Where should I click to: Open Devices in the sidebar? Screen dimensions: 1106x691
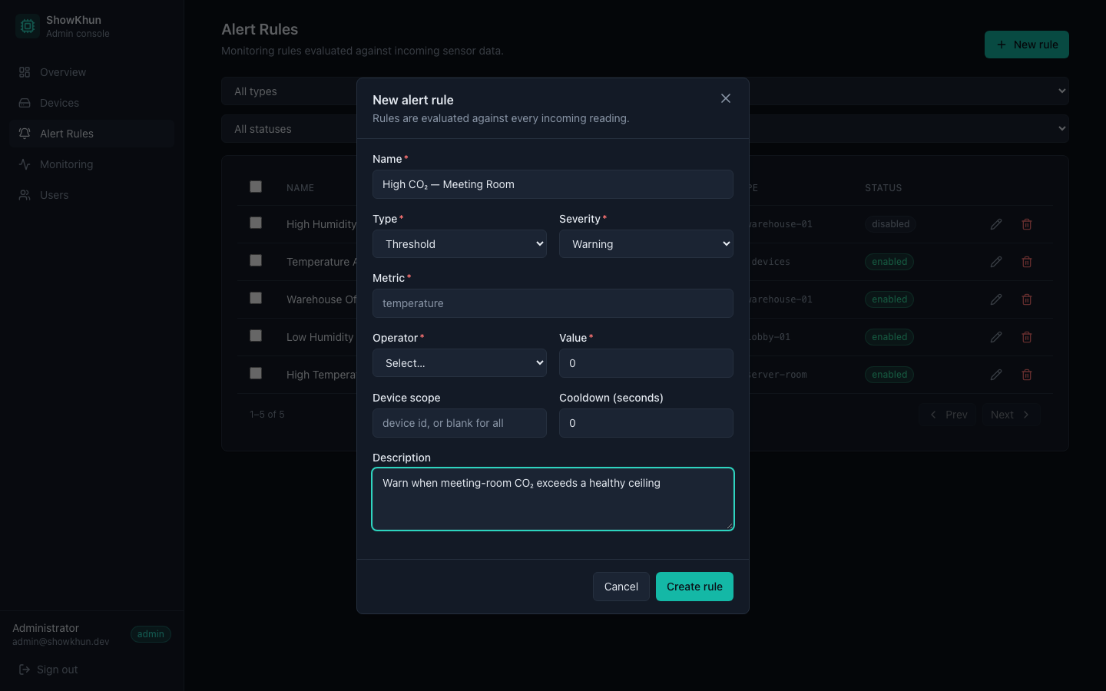point(92,103)
